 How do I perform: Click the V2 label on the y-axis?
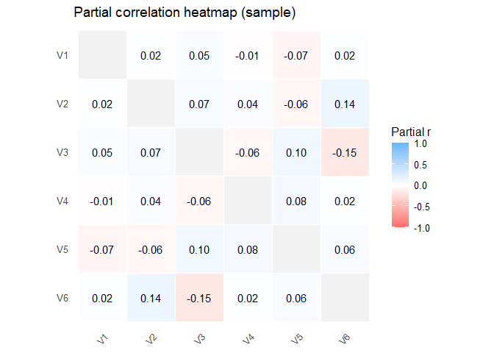[x=62, y=104]
